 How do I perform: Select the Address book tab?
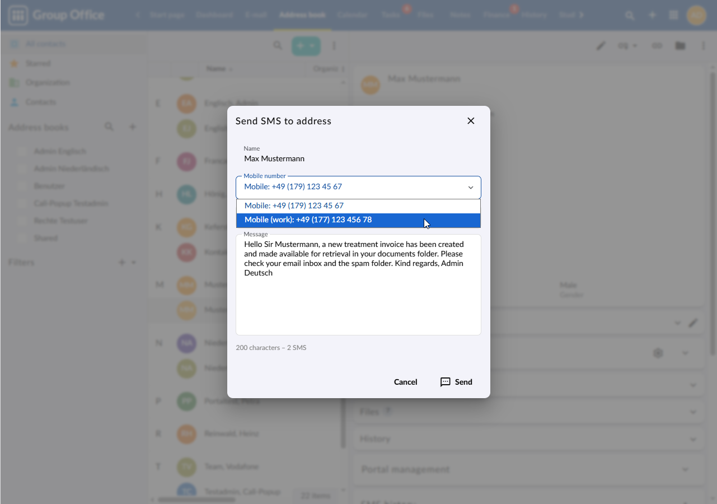coord(302,15)
